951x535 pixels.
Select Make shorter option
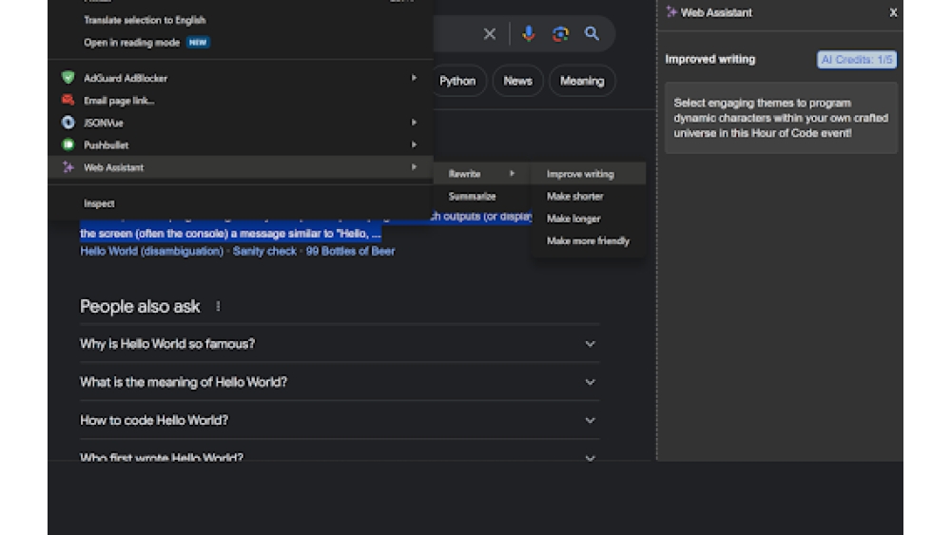[575, 197]
